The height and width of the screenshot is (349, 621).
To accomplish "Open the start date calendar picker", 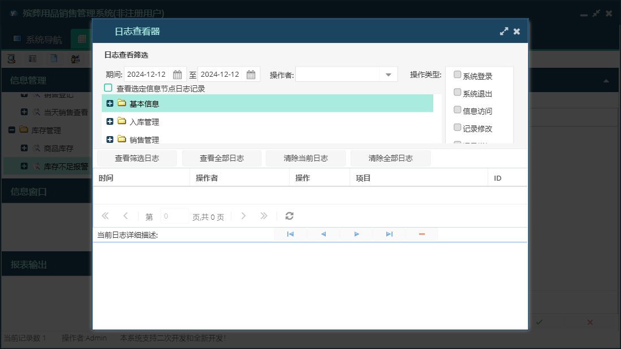I will pos(178,75).
